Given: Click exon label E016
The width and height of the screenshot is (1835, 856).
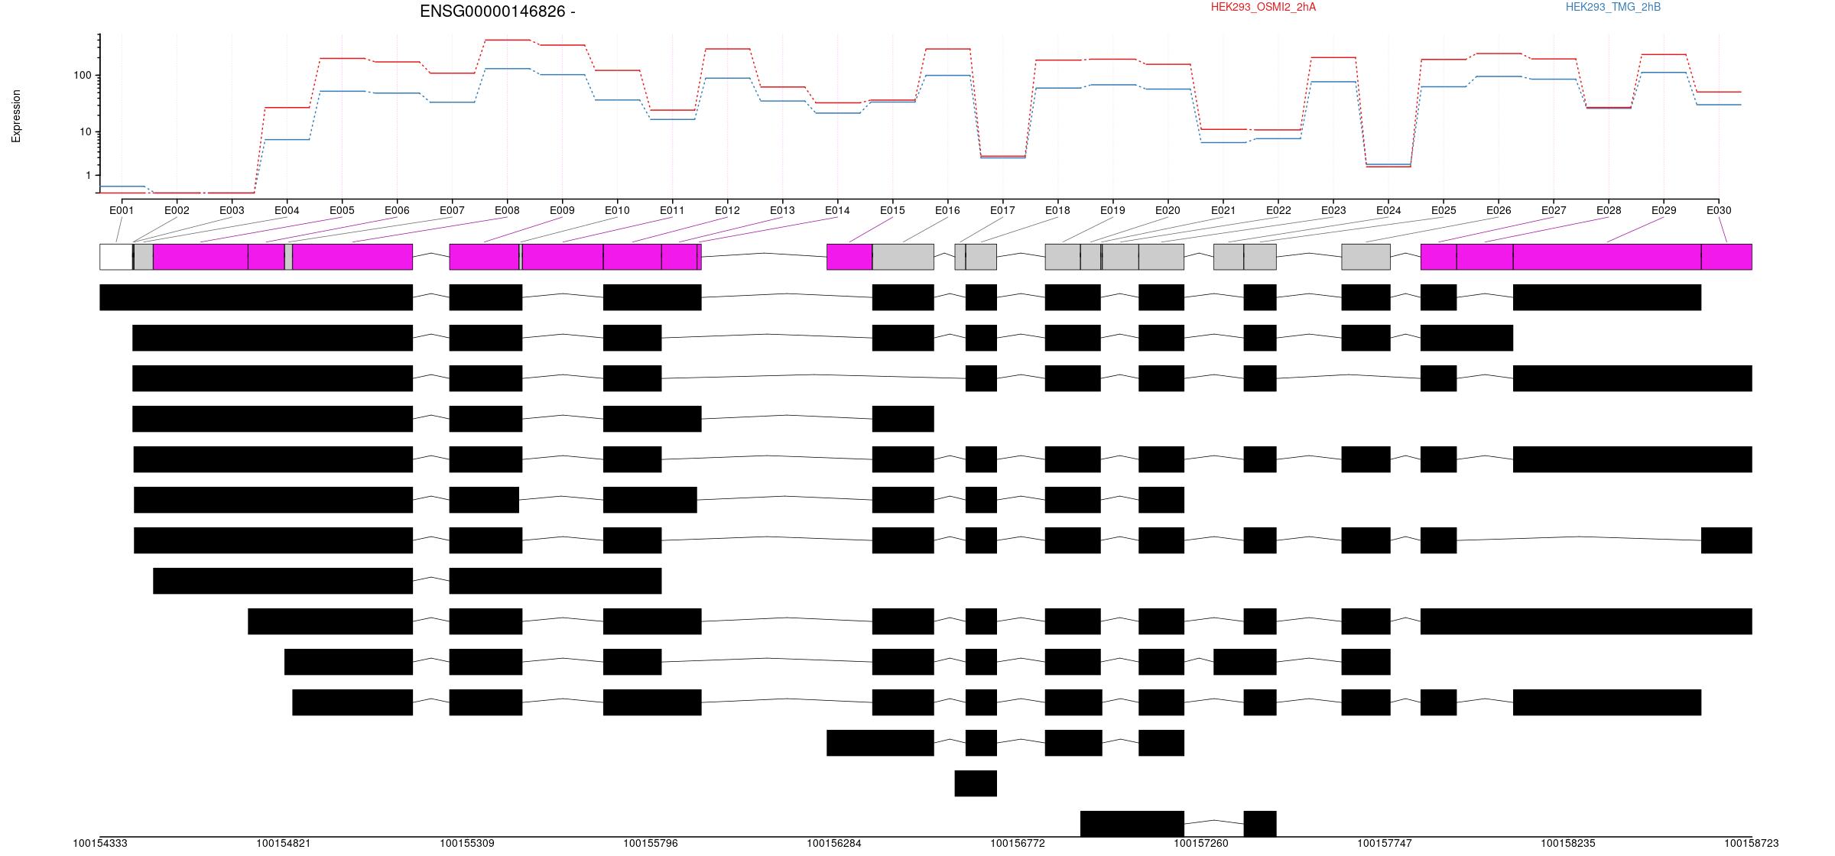Looking at the screenshot, I should point(947,210).
